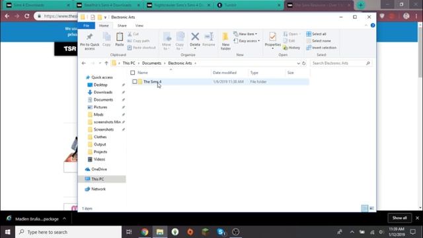Screen dimensions: 423x238
Task: Click the Windows taskbar search box
Action: (x=69, y=232)
